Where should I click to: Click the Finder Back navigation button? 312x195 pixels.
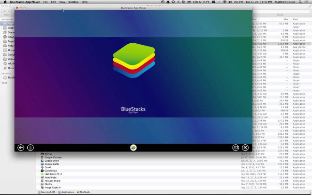click(x=5, y=11)
